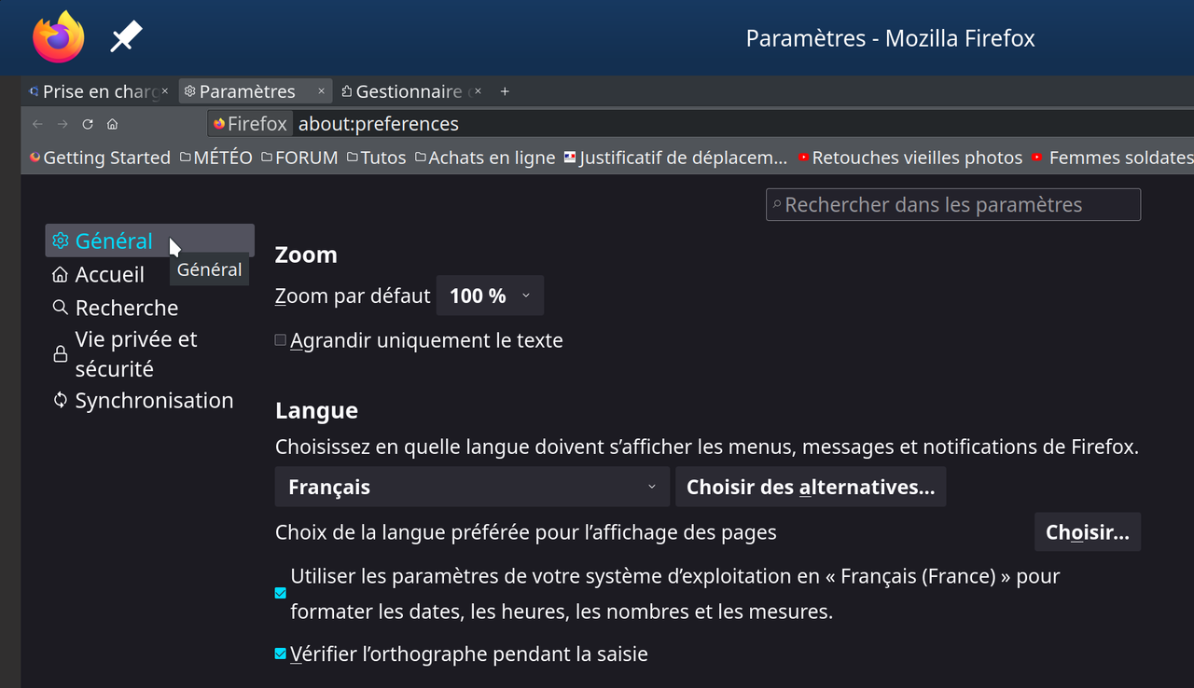Screen dimensions: 1194x688
Task: Click the reload page icon
Action: pos(87,123)
